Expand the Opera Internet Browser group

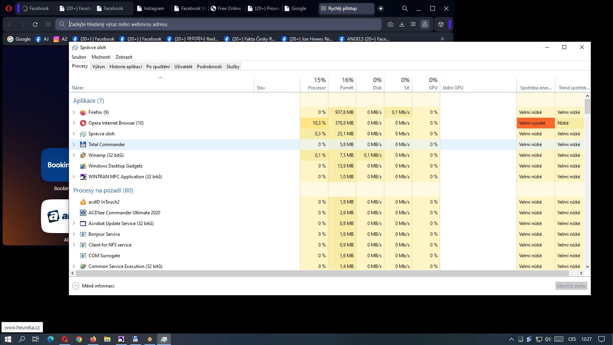(74, 123)
